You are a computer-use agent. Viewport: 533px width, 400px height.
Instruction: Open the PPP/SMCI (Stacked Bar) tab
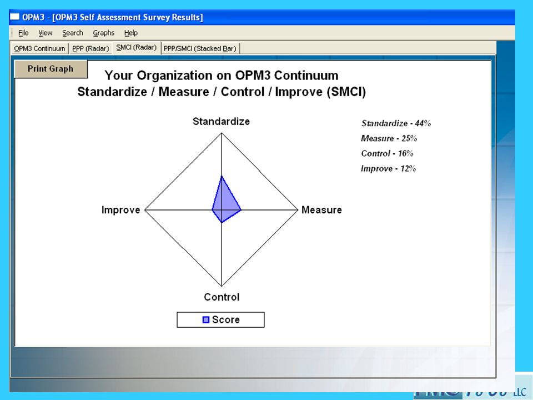(200, 49)
